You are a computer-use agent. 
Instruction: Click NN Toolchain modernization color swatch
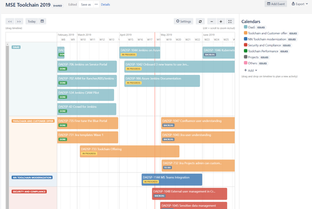[245, 39]
